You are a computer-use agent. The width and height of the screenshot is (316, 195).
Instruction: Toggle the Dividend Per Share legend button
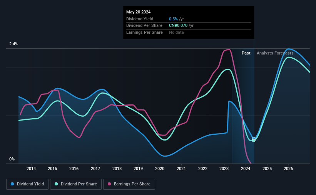(76, 184)
